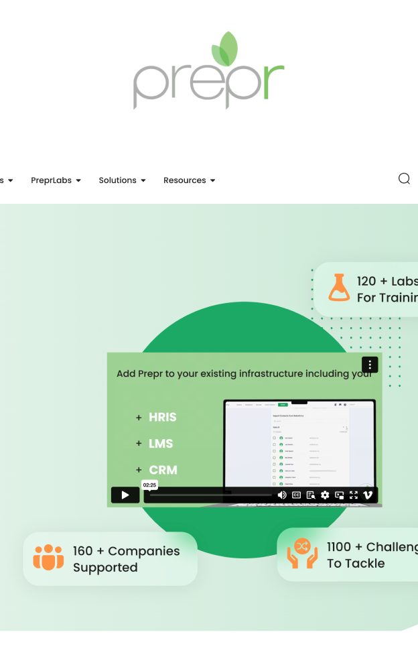
Task: Click the HRIS text in video
Action: 163,417
